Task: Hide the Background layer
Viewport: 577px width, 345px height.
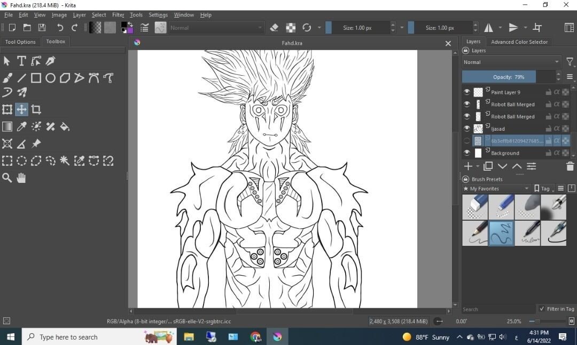Action: coord(466,153)
